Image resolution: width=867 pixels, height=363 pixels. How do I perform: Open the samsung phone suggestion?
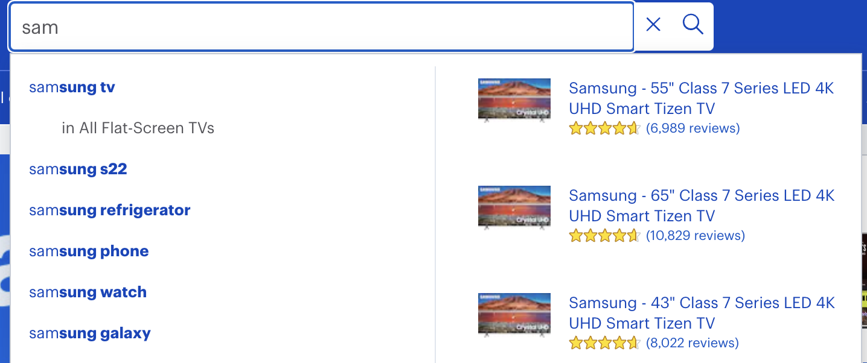89,251
